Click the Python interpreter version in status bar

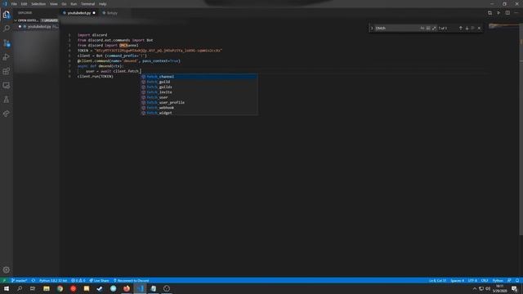(x=53, y=281)
